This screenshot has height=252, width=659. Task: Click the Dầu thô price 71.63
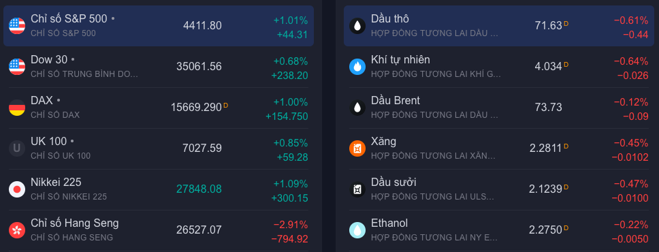(x=548, y=26)
